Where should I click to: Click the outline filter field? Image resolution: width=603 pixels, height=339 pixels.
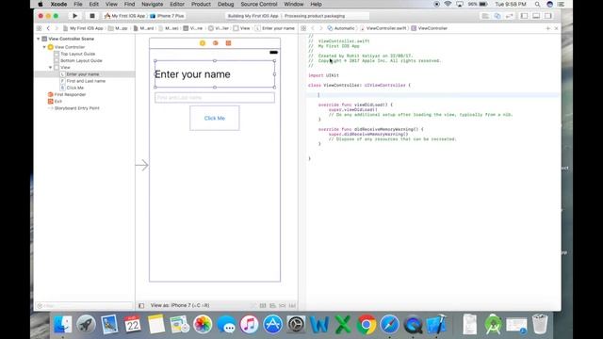84,306
